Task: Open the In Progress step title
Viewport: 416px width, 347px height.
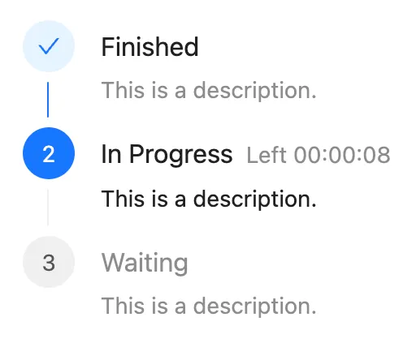Action: coord(167,154)
